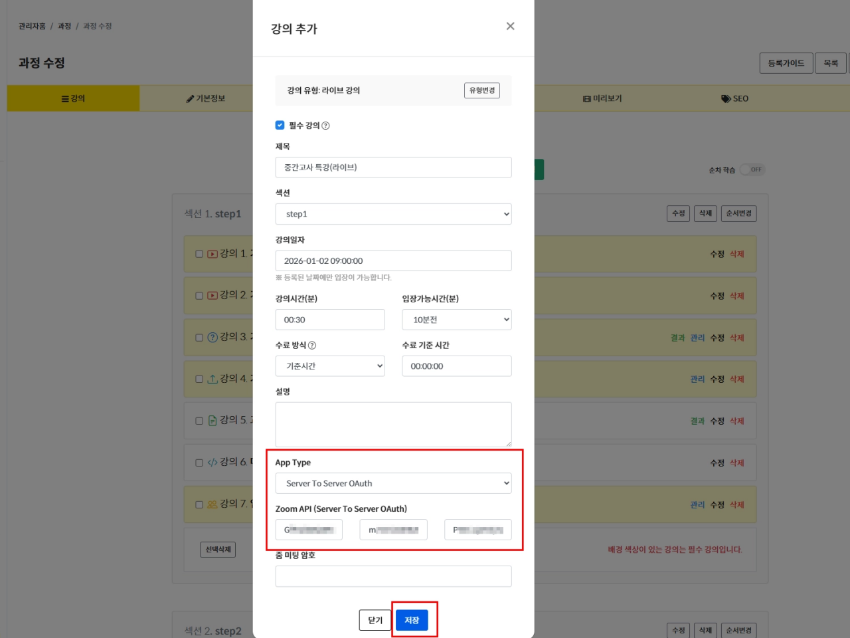Open the App Type dropdown
Screen dimensions: 850x638
click(x=393, y=483)
